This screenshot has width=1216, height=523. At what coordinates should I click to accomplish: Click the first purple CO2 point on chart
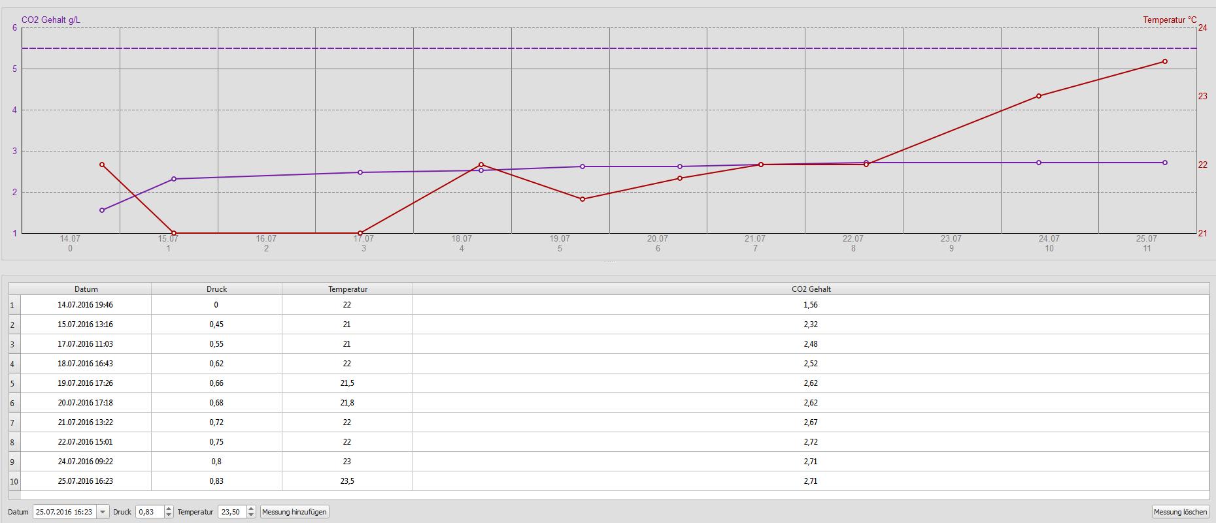(x=102, y=210)
